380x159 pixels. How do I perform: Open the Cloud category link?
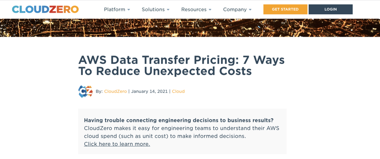[178, 92]
